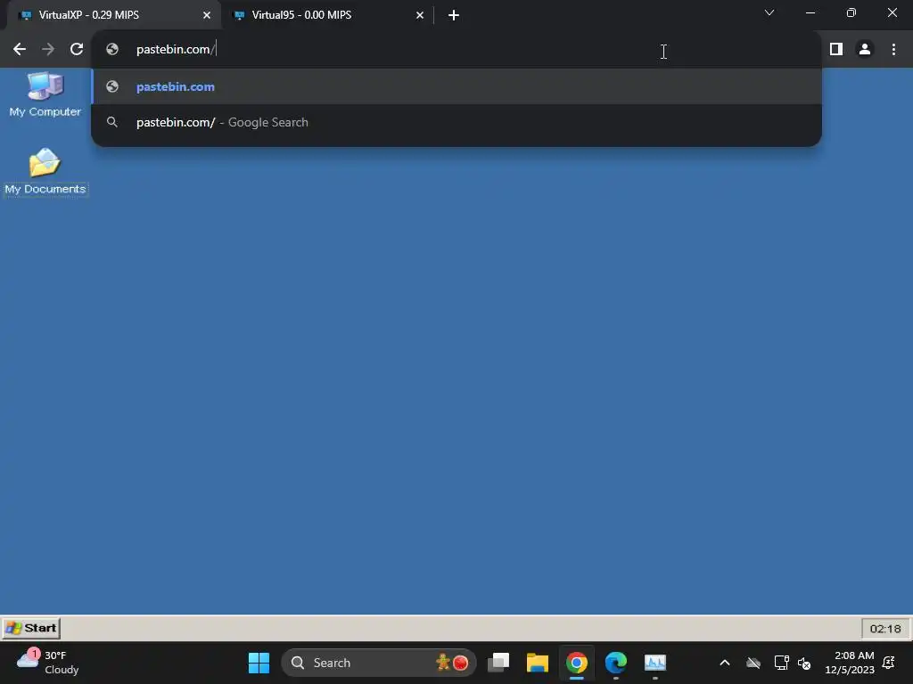The width and height of the screenshot is (913, 684).
Task: Open Microsoft Edge from the taskbar
Action: coord(615,663)
